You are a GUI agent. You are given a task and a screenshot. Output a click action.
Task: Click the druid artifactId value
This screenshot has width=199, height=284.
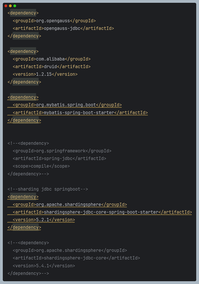[50, 67]
